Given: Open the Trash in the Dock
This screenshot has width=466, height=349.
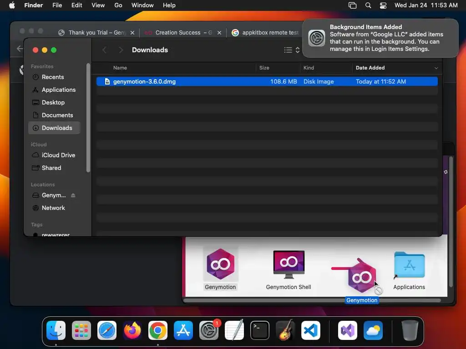Looking at the screenshot, I should tap(410, 330).
